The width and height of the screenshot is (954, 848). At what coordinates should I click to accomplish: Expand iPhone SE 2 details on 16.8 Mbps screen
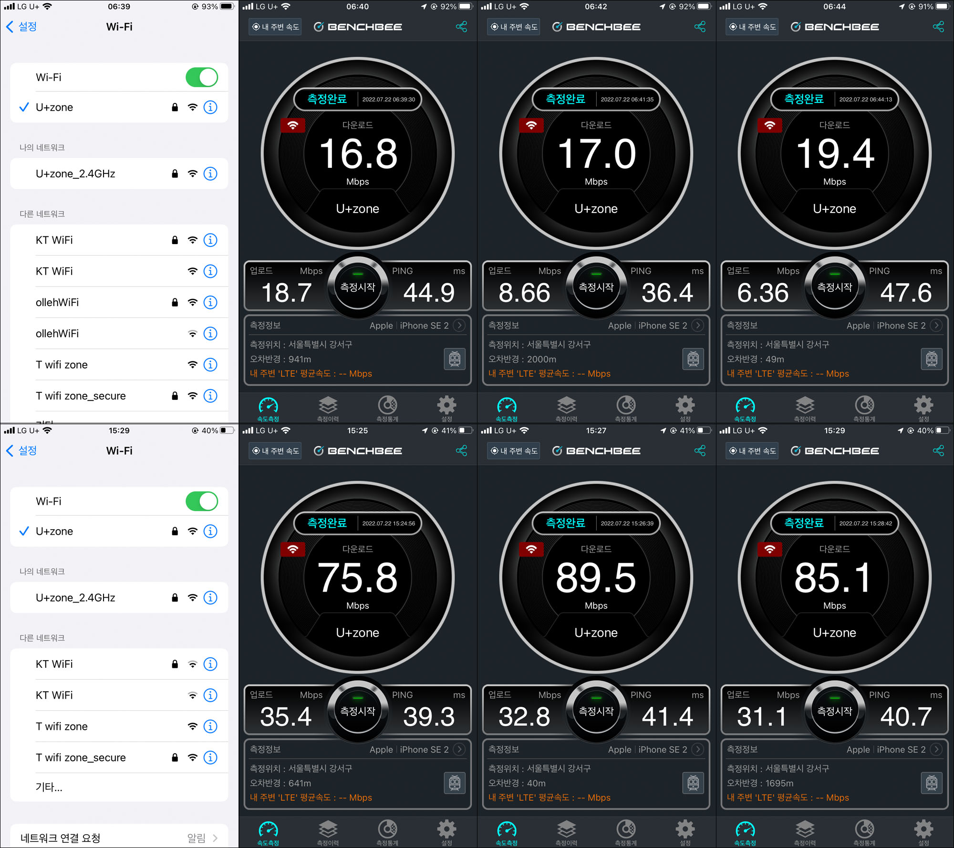[459, 326]
